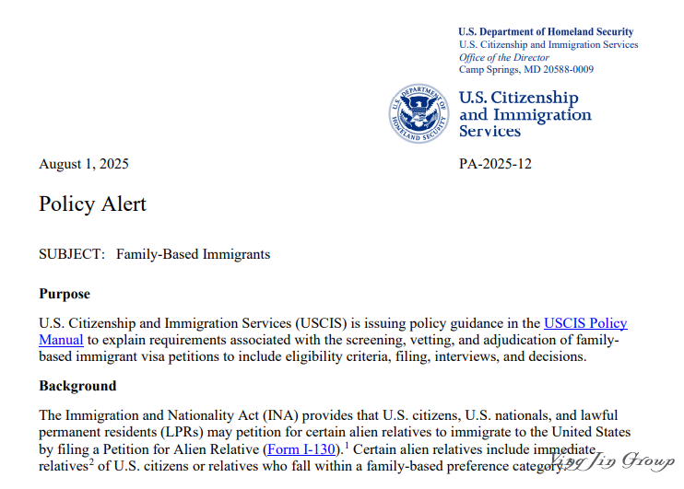Click the bold 'U.S. Department of Homeland Security' header
Image resolution: width=684 pixels, height=489 pixels.
[546, 32]
